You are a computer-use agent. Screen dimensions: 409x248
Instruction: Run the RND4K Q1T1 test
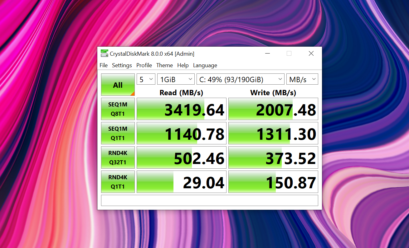click(x=118, y=182)
